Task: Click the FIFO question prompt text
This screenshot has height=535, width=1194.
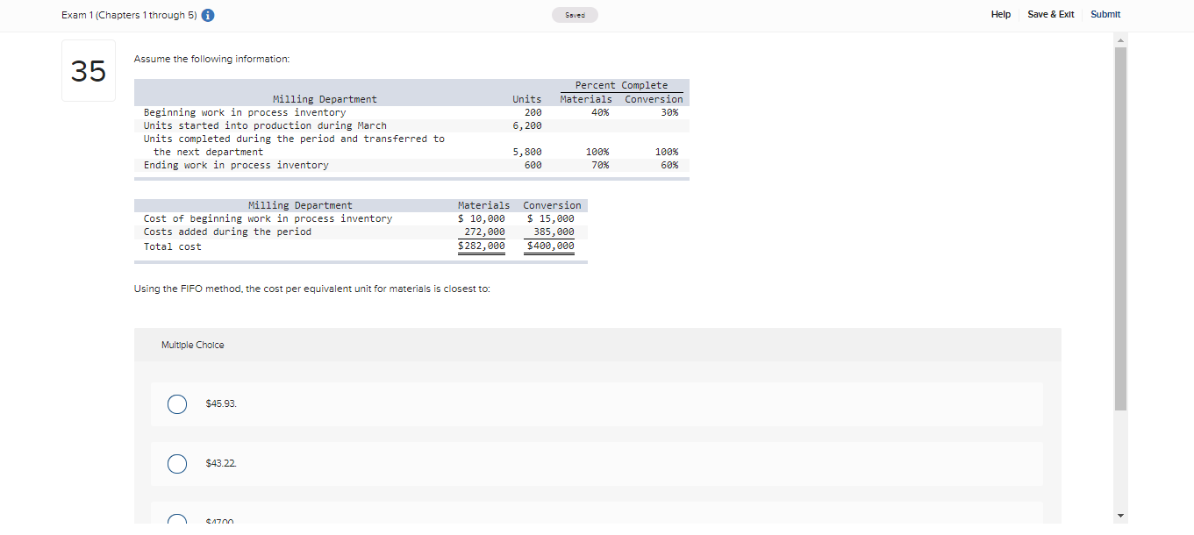Action: pos(312,289)
